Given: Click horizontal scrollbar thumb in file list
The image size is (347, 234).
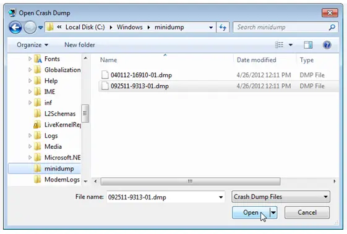Looking at the screenshot, I should pos(191,182).
